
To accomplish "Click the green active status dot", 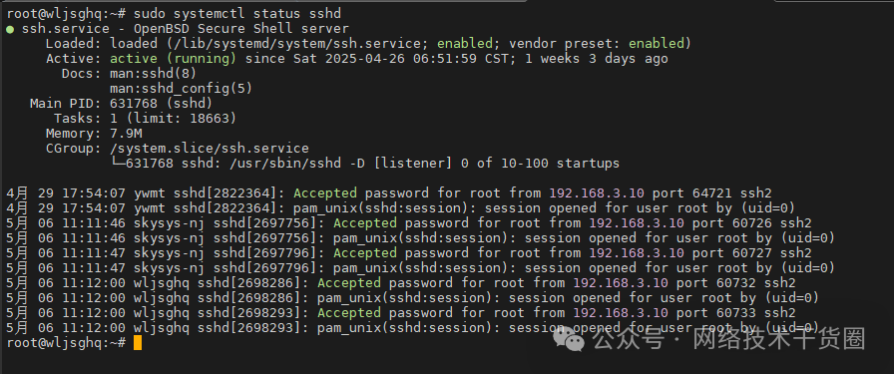I will [x=10, y=29].
